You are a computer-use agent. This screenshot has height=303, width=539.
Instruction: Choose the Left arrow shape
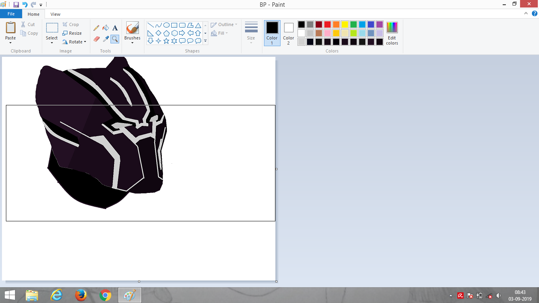tap(190, 33)
